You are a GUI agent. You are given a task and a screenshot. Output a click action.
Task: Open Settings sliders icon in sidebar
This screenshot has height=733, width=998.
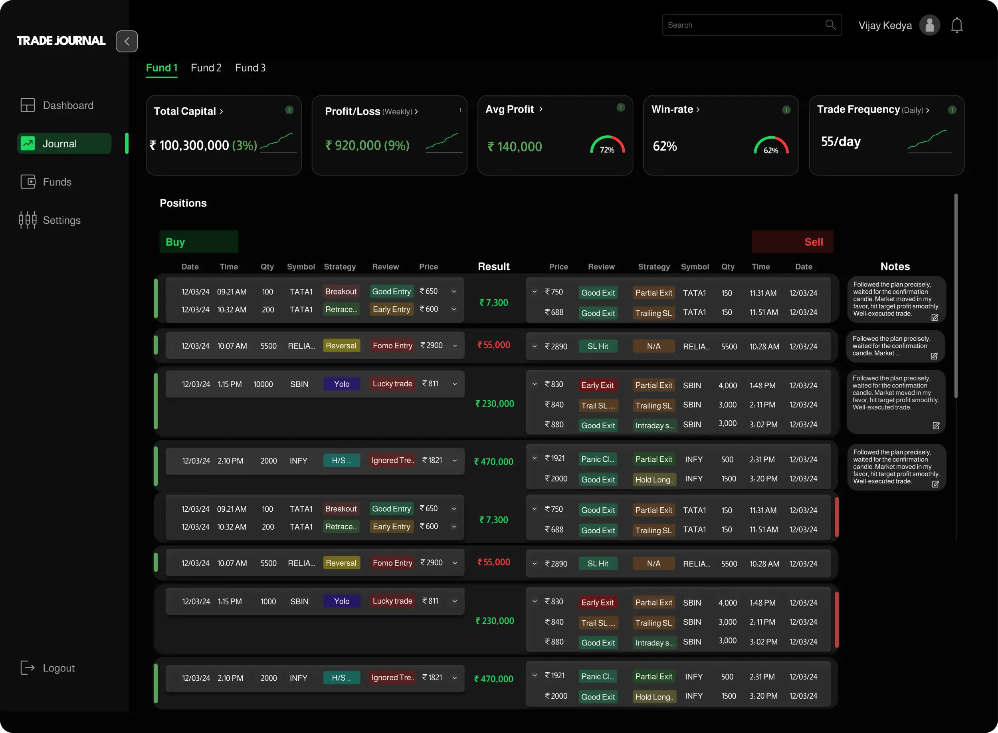pos(28,220)
